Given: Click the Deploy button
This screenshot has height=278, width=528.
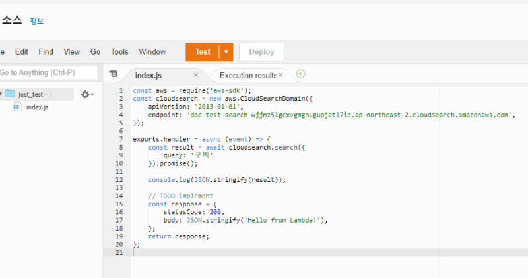Looking at the screenshot, I should coord(261,52).
